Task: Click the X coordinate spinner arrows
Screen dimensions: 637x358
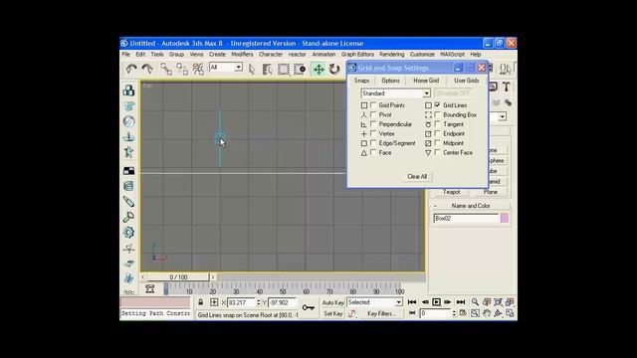Action: [259, 302]
